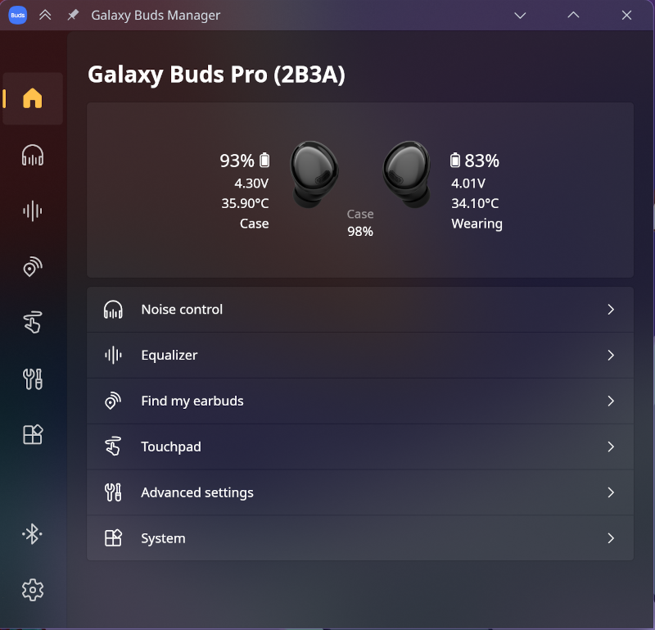Open settings with the sidebar gear icon

coord(32,589)
